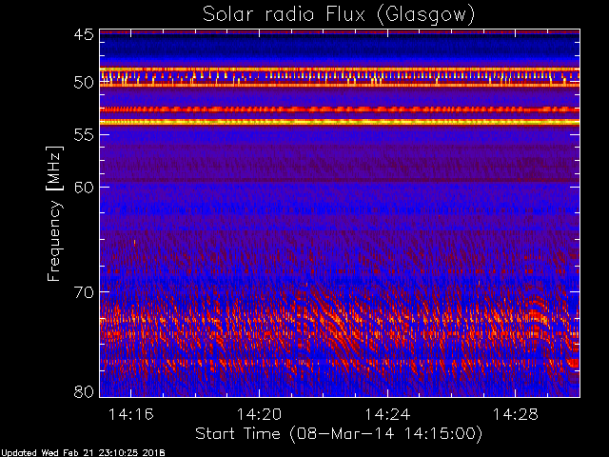The image size is (609, 457).
Task: Click the '14:20' time tick label
Action: click(259, 414)
